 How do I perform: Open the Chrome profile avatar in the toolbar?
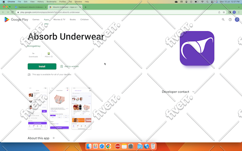tap(234, 12)
